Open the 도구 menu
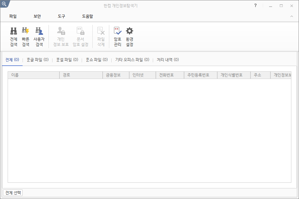The width and height of the screenshot is (299, 199). pyautogui.click(x=61, y=16)
